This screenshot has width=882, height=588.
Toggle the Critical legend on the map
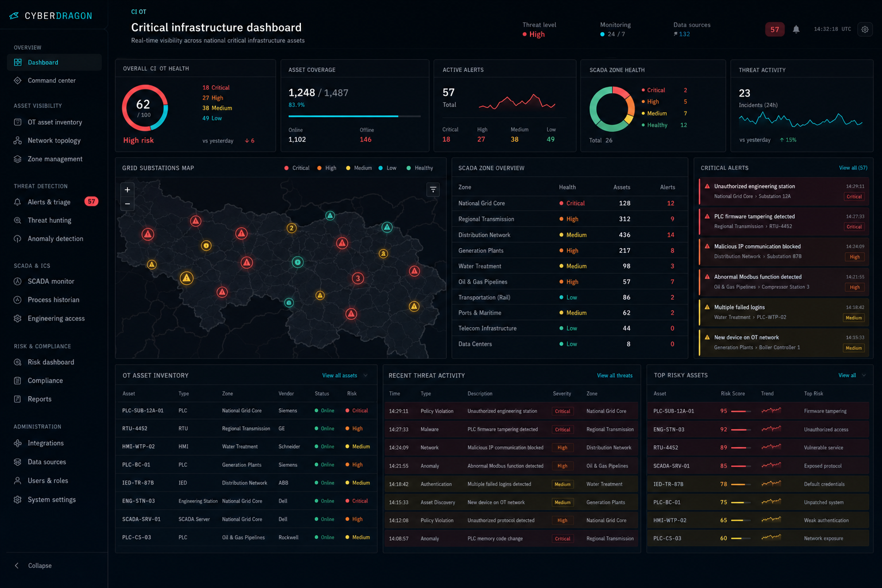pyautogui.click(x=297, y=168)
